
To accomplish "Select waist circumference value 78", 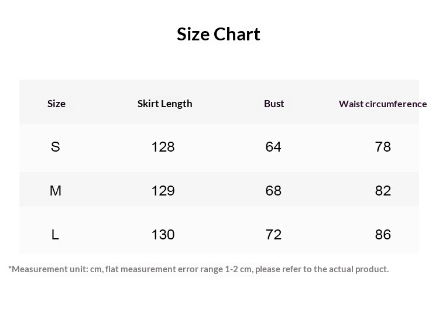I will [x=383, y=147].
